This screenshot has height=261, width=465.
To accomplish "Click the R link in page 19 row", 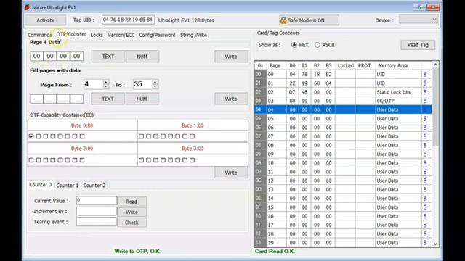I will 425,243.
